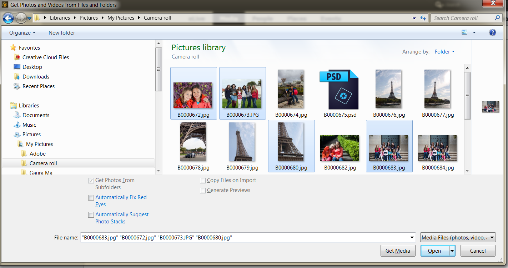Expand the Open button's dropdown arrow
Image resolution: width=508 pixels, height=268 pixels.
pyautogui.click(x=451, y=251)
